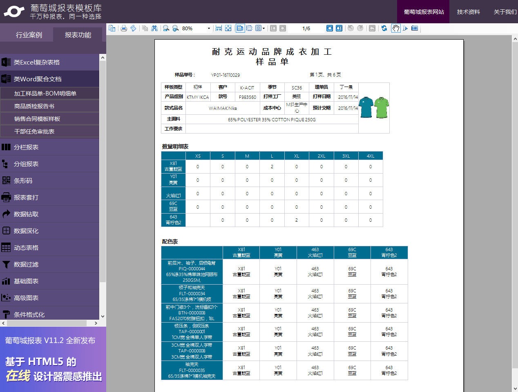Go to first page button
518x392 pixels.
pyautogui.click(x=273, y=28)
